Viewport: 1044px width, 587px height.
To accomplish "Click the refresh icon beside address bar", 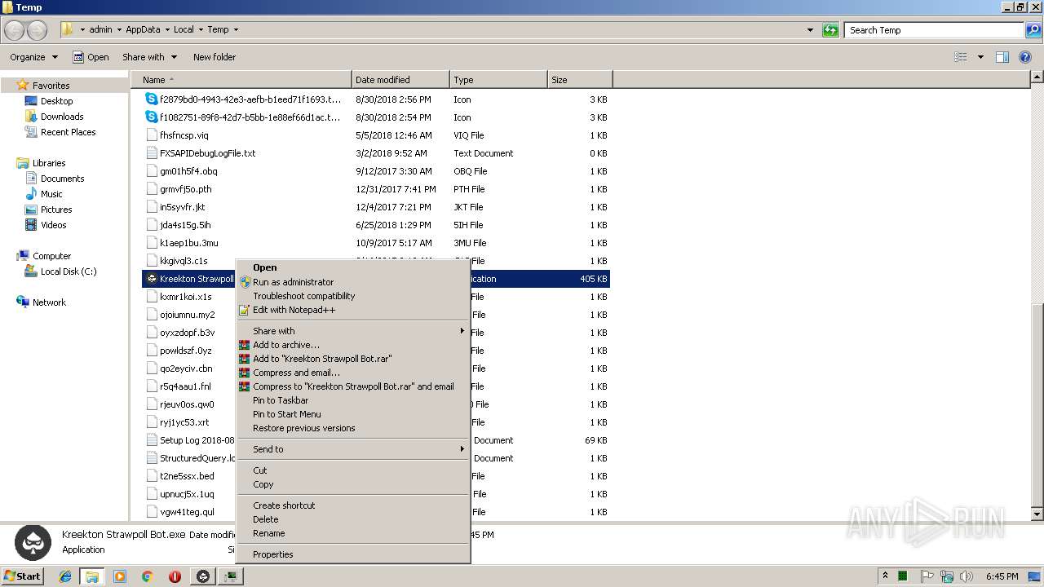I will 830,30.
